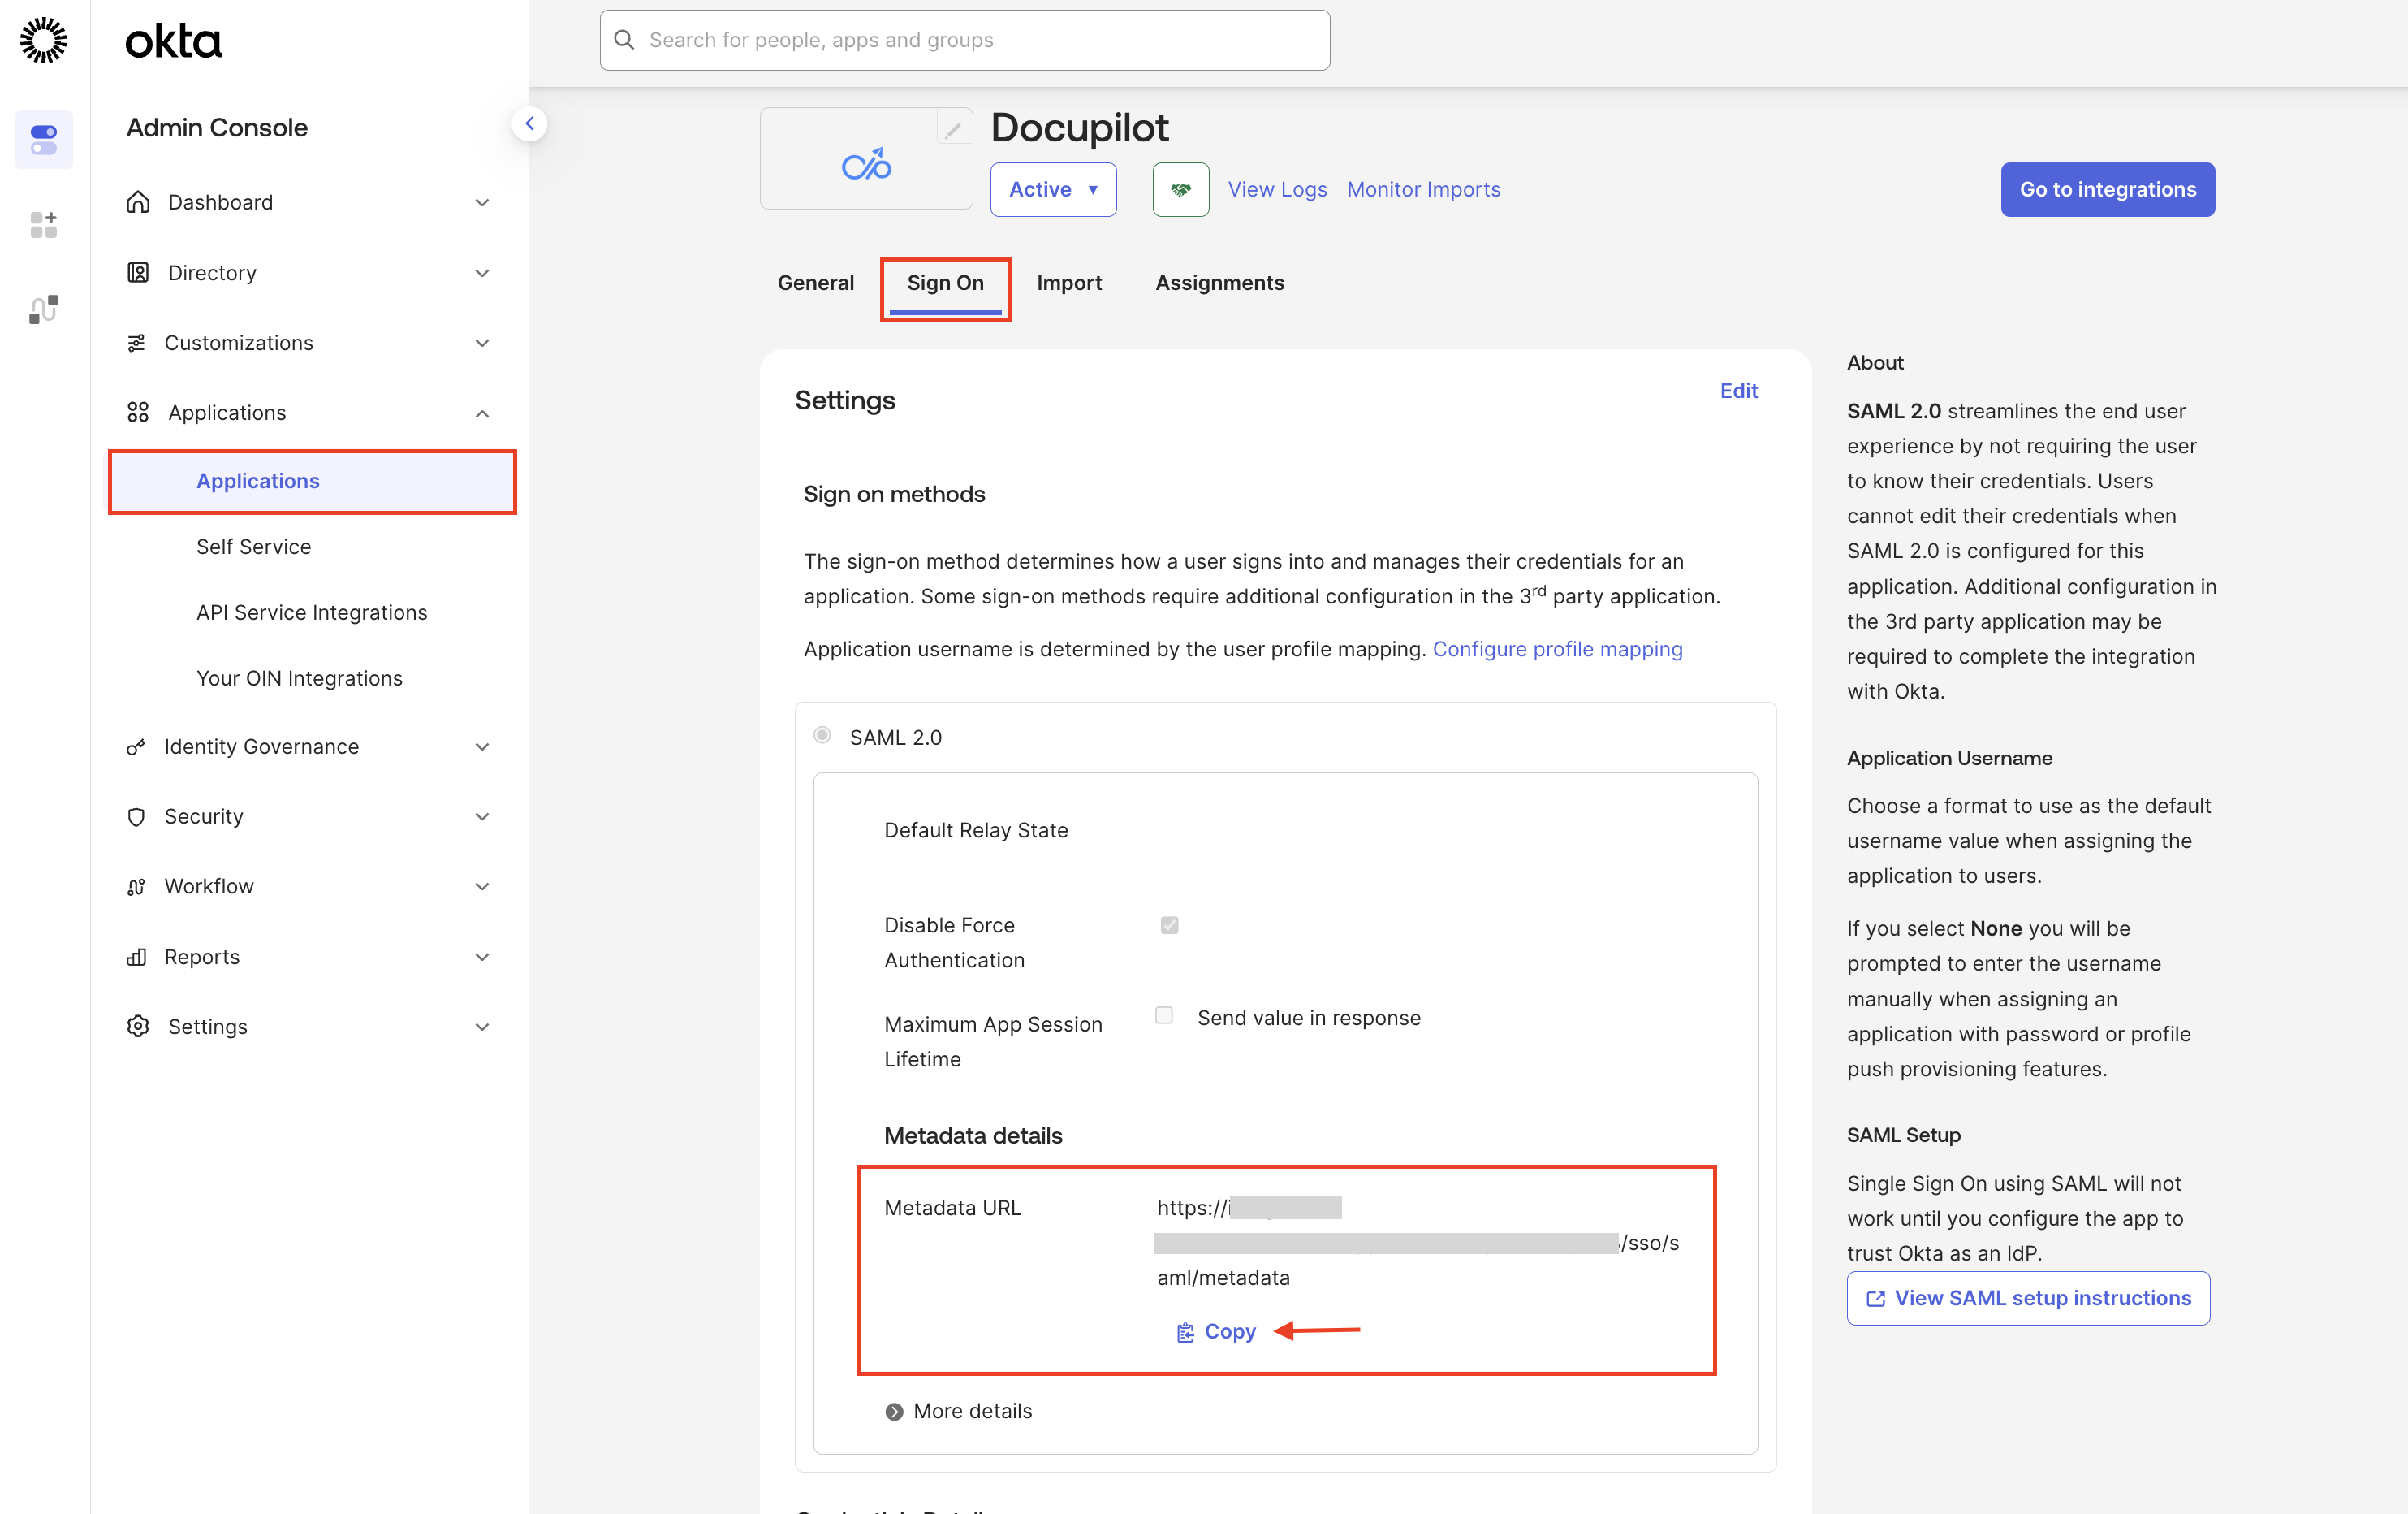Select the SAML 2.0 radio button

coord(822,736)
